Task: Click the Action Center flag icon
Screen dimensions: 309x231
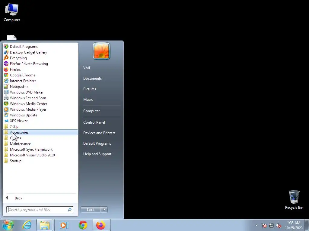Action: [x=264, y=225]
